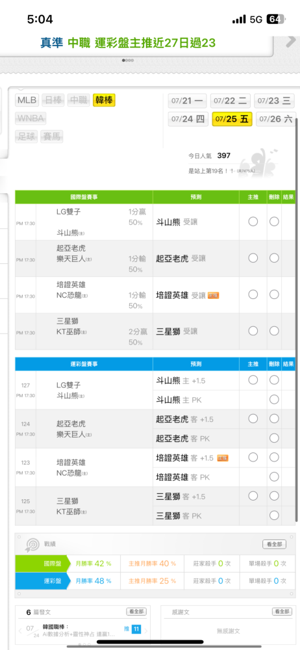Click the 運彩盤賽事 table header
Screen dimensions: 300x650
[84, 364]
